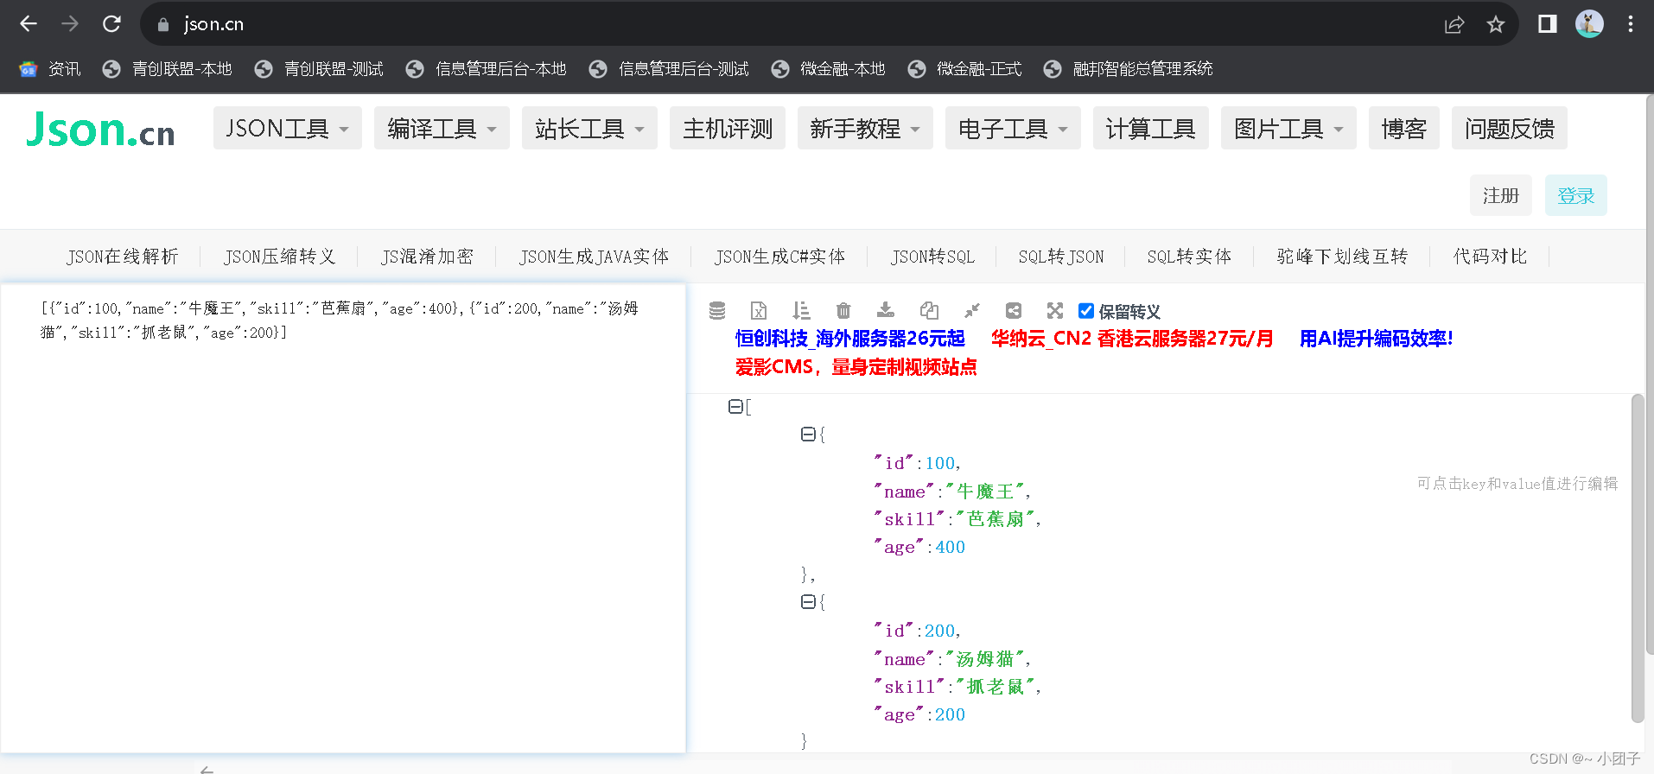Click the share page icon in address bar
1654x774 pixels.
(1454, 24)
